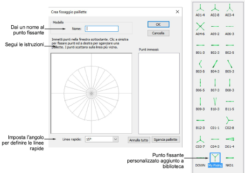This screenshot has height=173, width=245.
Task: Click Annulla tutto to clear points
Action: 139,140
